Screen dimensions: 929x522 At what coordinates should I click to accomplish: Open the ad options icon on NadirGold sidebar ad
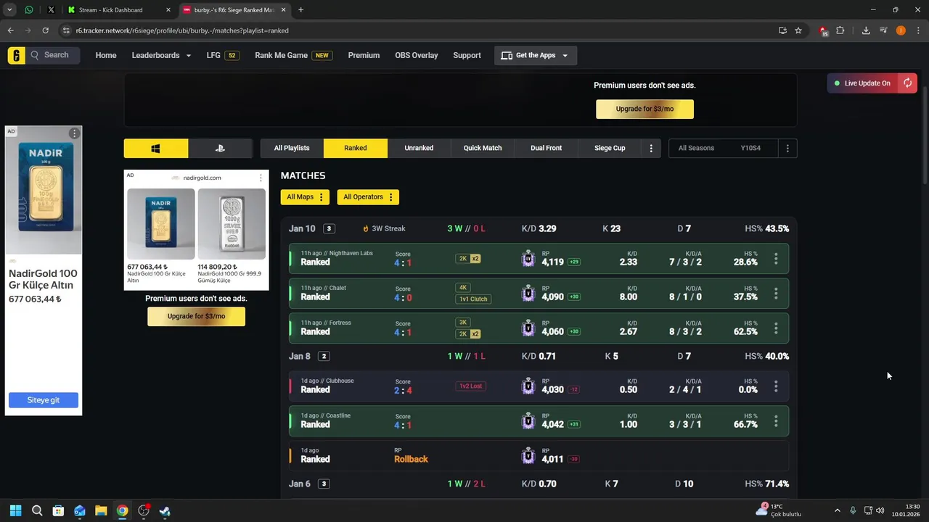point(74,133)
